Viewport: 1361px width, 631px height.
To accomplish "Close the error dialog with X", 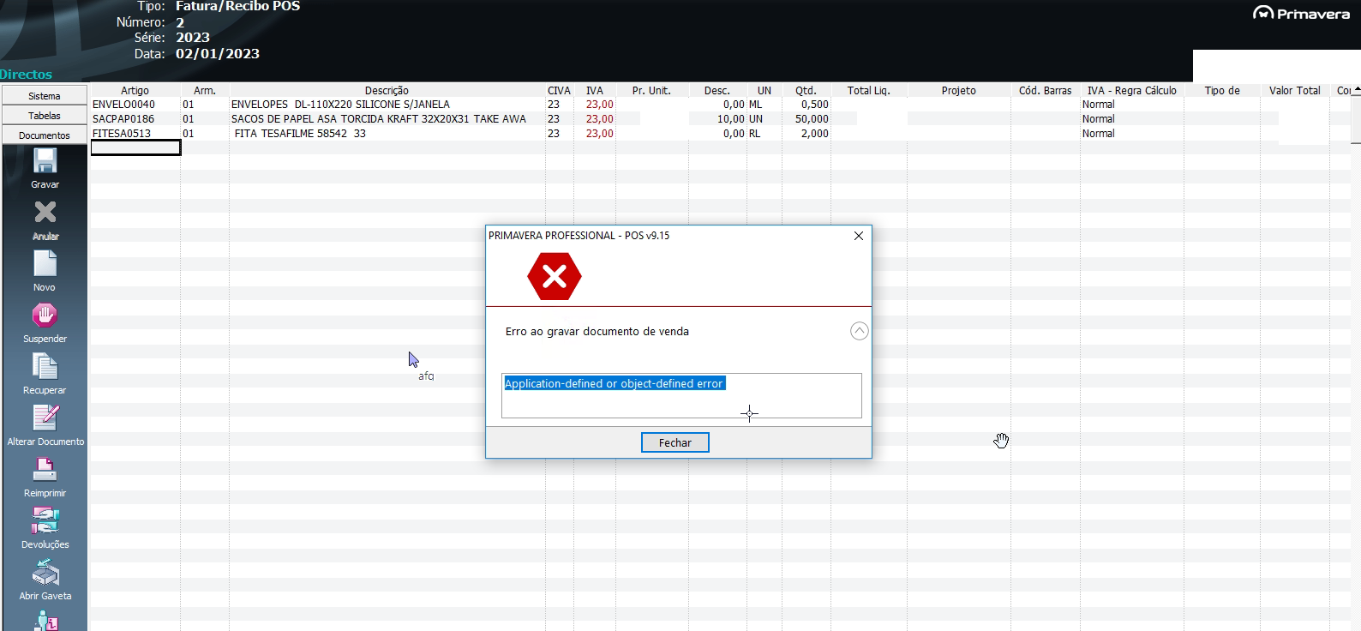I will click(x=858, y=236).
